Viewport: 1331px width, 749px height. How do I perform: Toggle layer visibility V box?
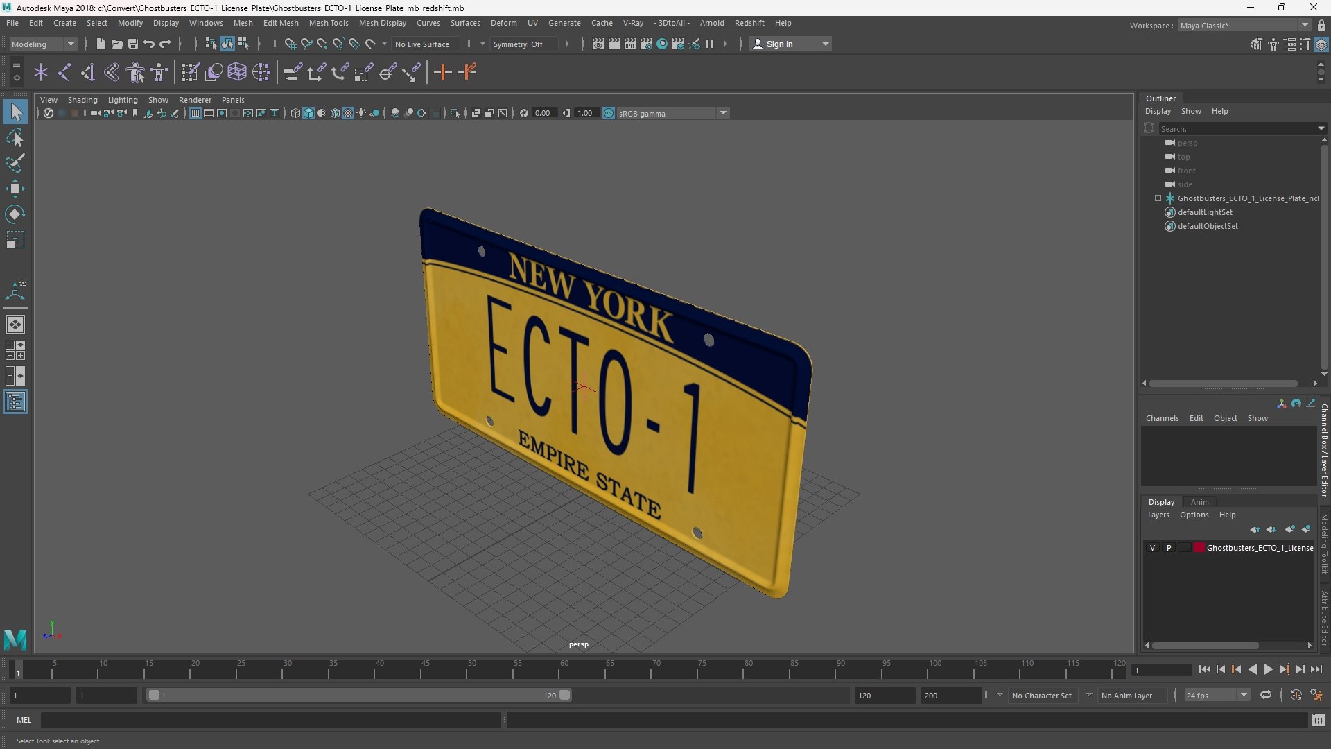[1153, 548]
